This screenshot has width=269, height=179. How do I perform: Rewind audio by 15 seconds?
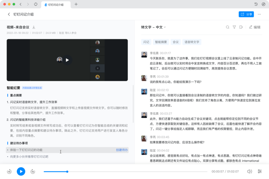[9, 171]
